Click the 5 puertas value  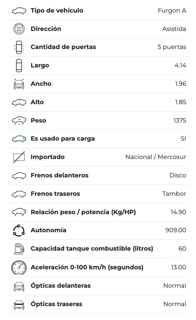[x=172, y=47]
